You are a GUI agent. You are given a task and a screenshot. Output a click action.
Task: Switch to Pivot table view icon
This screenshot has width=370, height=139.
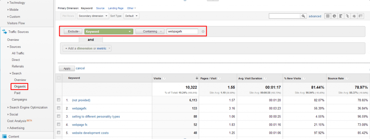pos(360,16)
